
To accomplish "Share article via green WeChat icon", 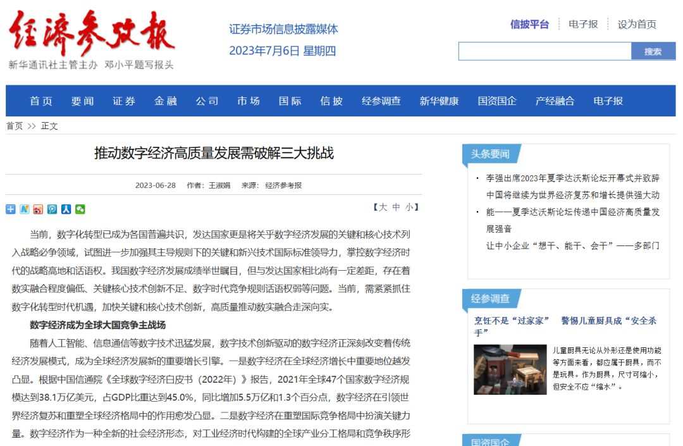I will (80, 209).
